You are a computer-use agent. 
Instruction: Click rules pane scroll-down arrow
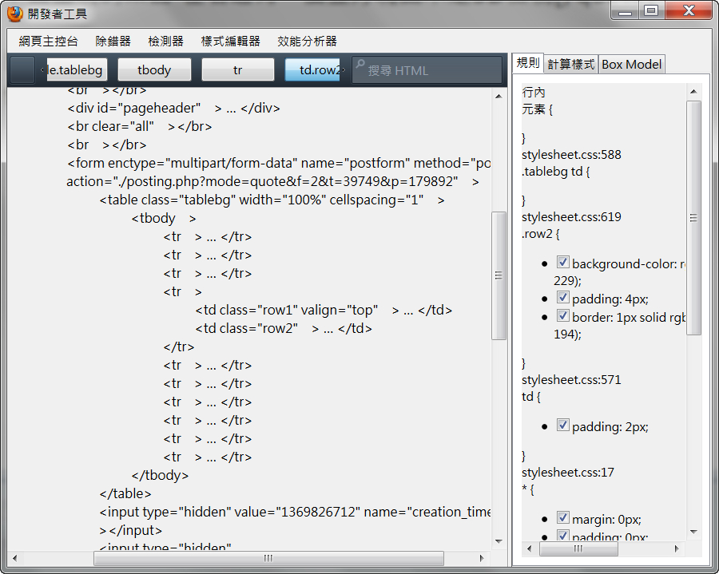pos(693,531)
